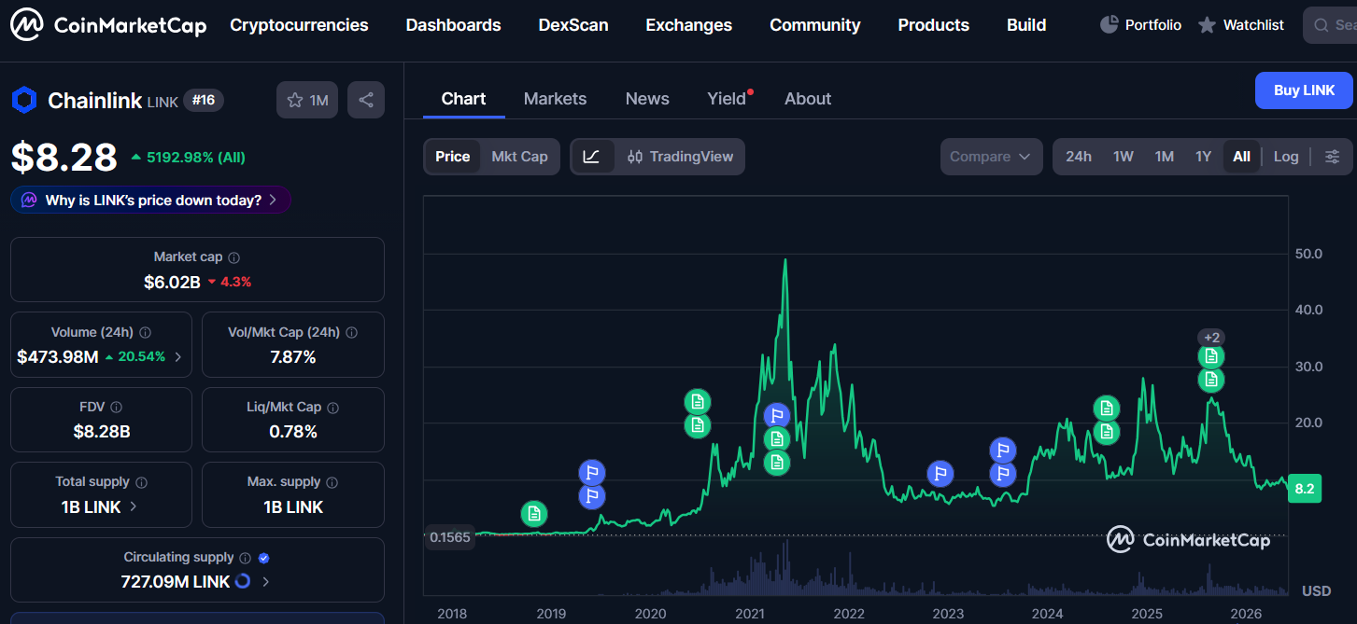Select the 1Y time range

(x=1203, y=157)
